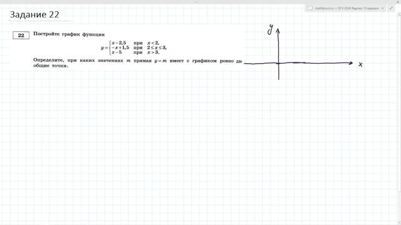Click the words 'общие точки.'

point(51,66)
